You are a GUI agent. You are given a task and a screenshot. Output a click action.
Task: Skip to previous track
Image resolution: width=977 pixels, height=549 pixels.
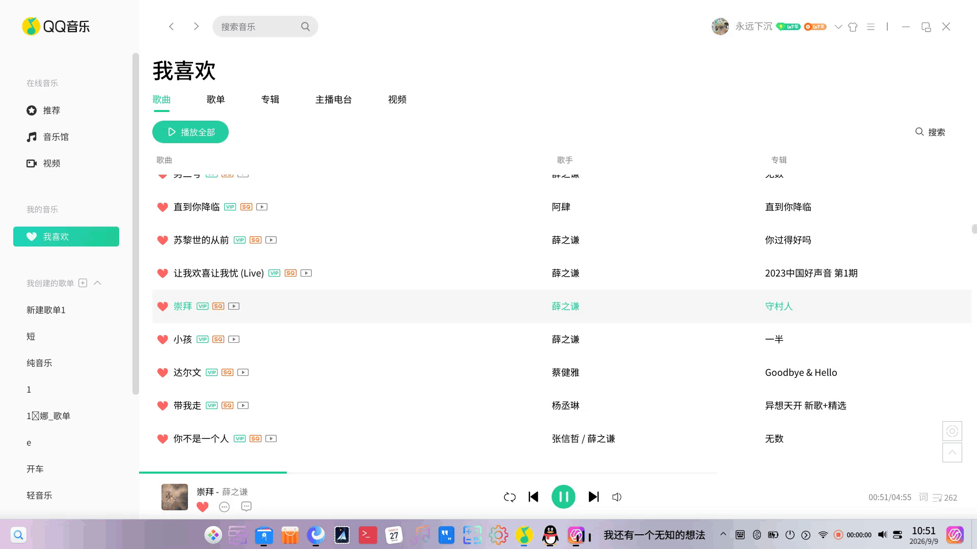tap(533, 497)
